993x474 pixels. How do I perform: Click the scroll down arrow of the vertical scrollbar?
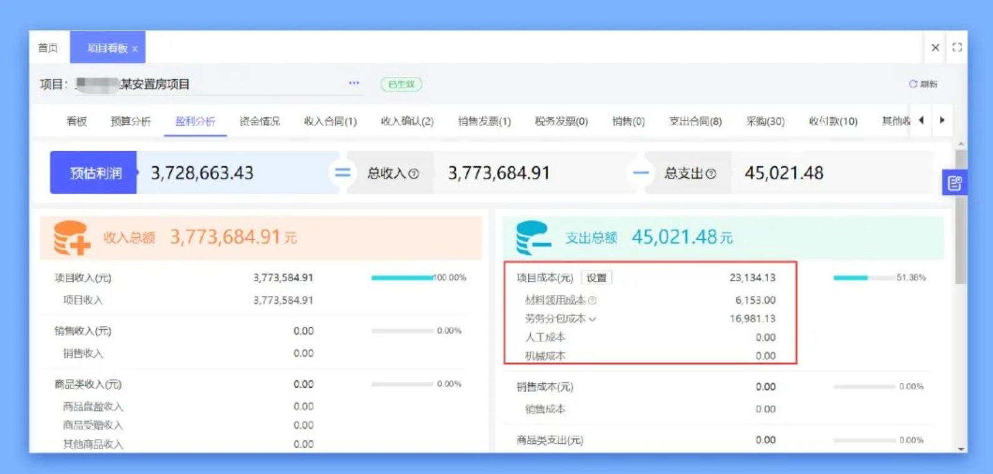pyautogui.click(x=961, y=448)
